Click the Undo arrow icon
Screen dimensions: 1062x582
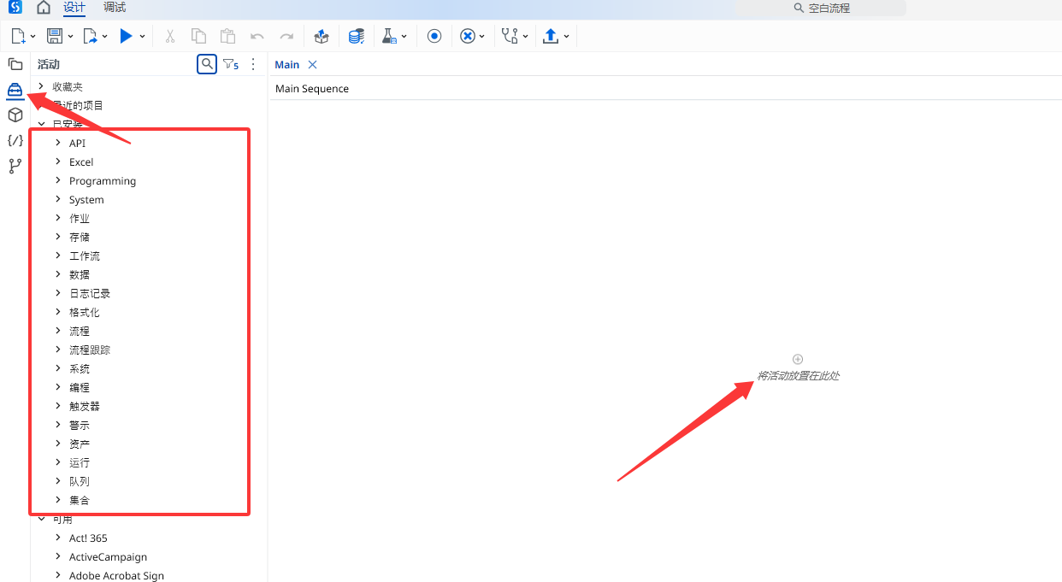click(257, 36)
